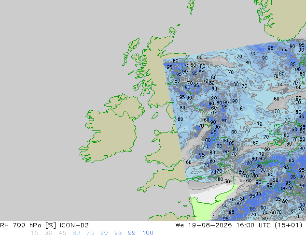This screenshot has width=306, height=237.
Task: Select the 75 legend value
Action: [x=90, y=233]
